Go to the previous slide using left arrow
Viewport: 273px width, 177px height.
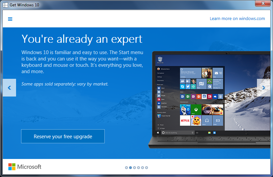9,88
